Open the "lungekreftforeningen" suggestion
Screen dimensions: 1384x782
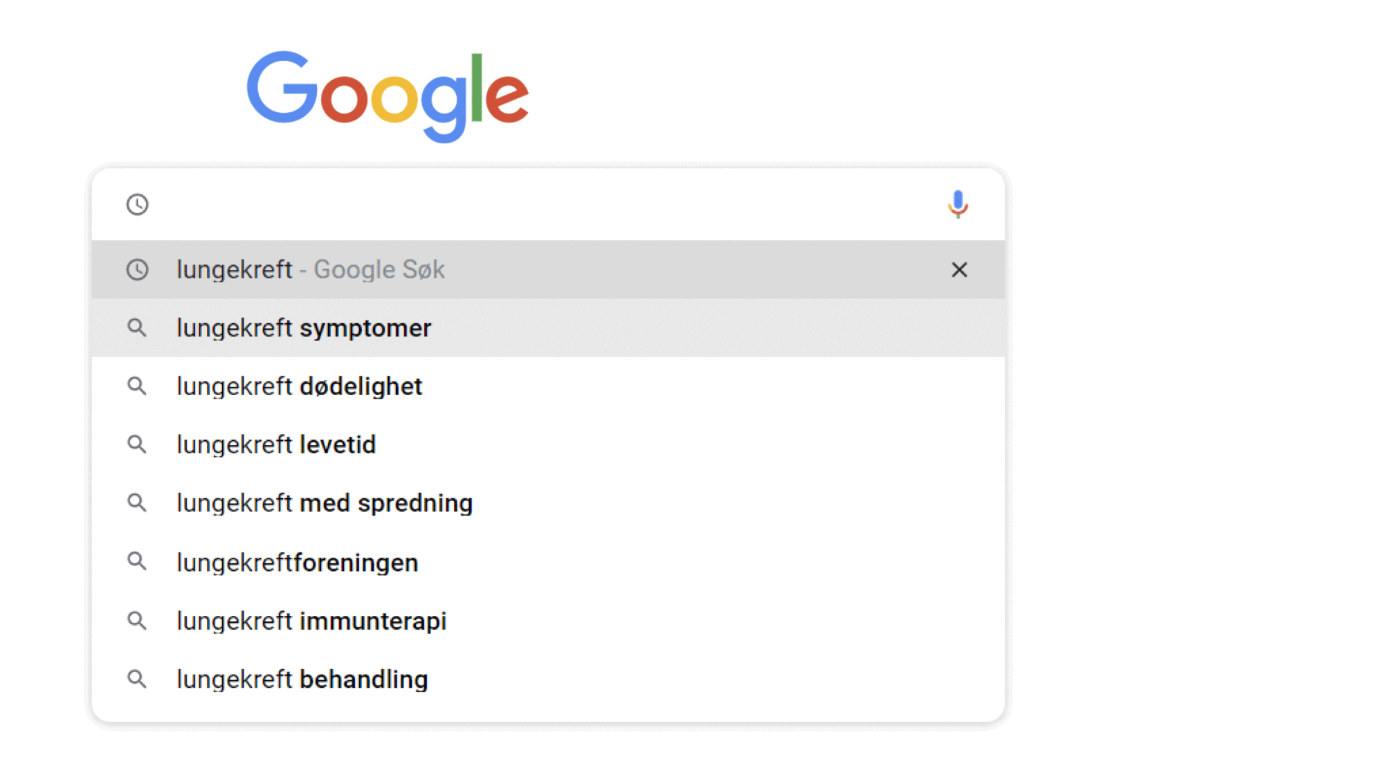pyautogui.click(x=298, y=563)
